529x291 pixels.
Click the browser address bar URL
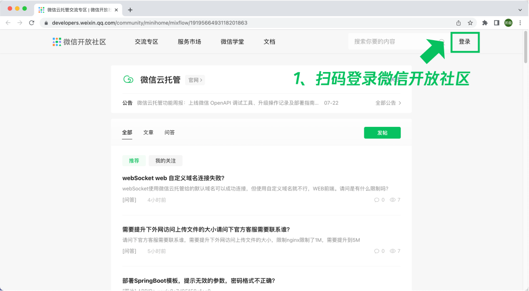(149, 23)
